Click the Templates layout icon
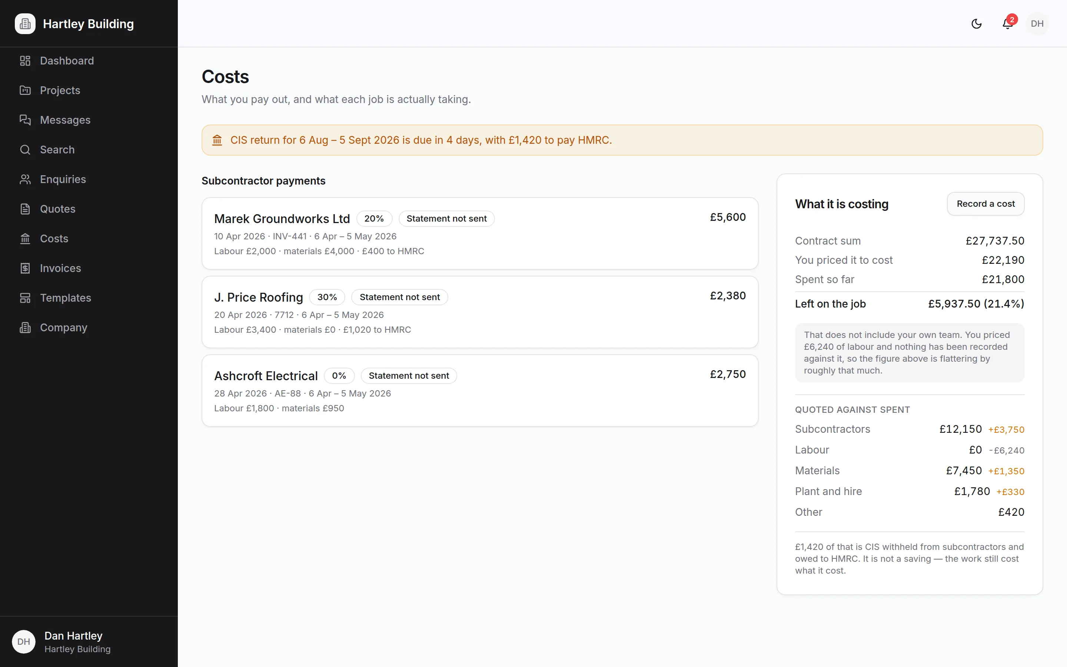1067x667 pixels. coord(25,298)
